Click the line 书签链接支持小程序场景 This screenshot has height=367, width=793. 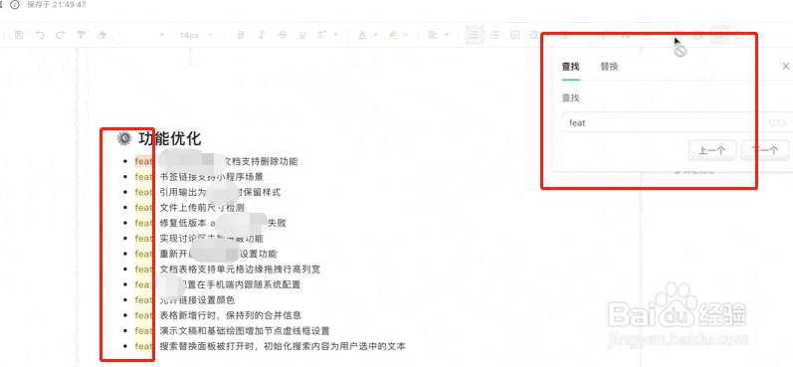pos(211,177)
